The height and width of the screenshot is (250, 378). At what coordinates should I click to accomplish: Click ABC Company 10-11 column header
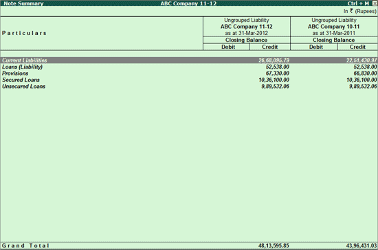[x=333, y=27]
